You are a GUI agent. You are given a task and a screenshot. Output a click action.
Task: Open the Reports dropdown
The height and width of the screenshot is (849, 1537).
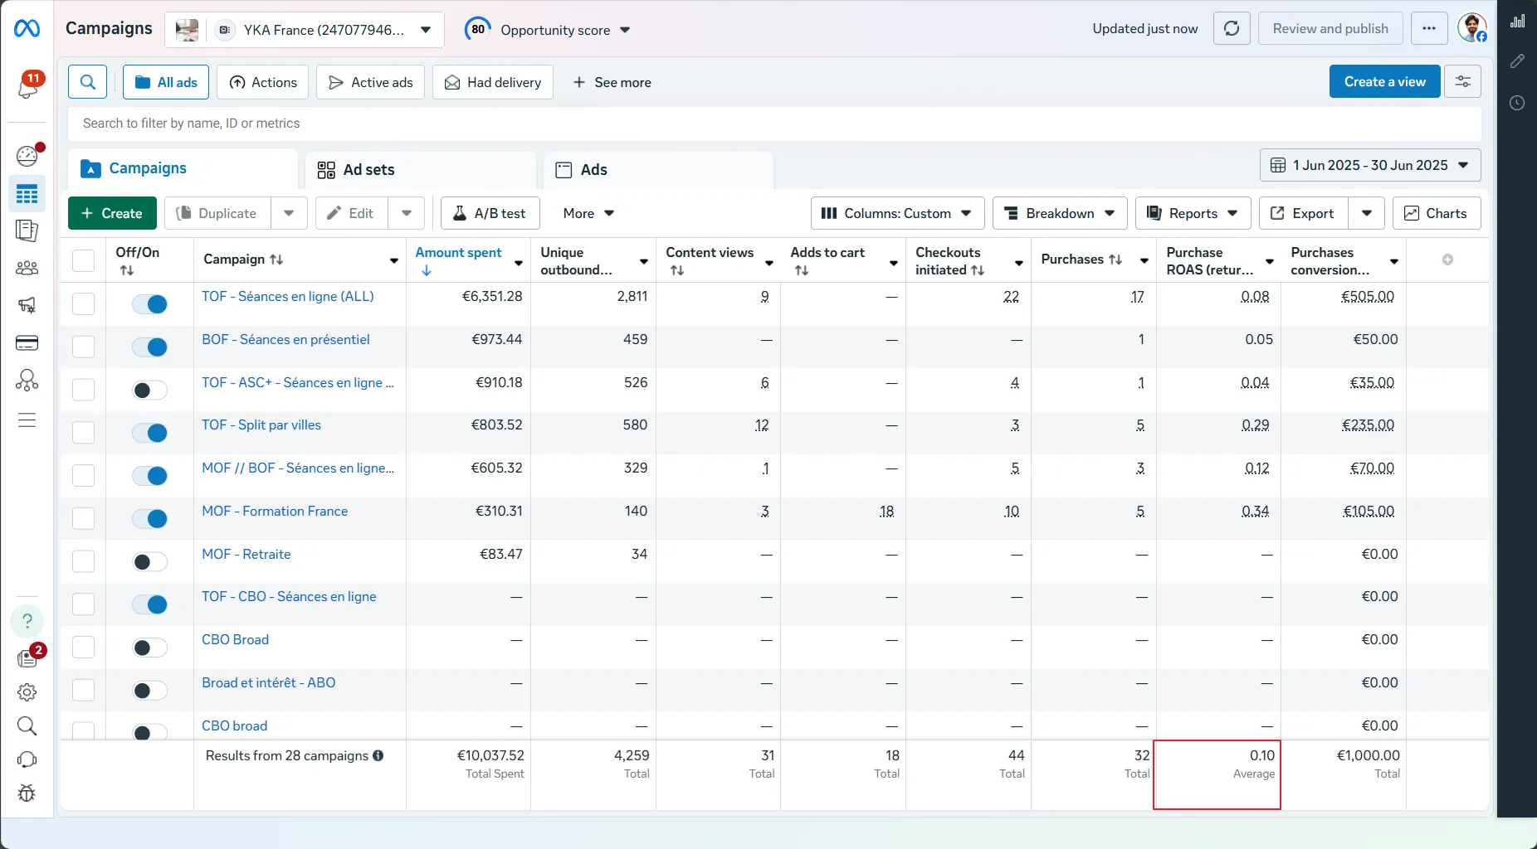click(x=1193, y=213)
